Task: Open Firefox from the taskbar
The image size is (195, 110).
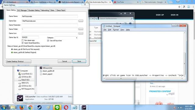Action: pyautogui.click(x=22, y=107)
